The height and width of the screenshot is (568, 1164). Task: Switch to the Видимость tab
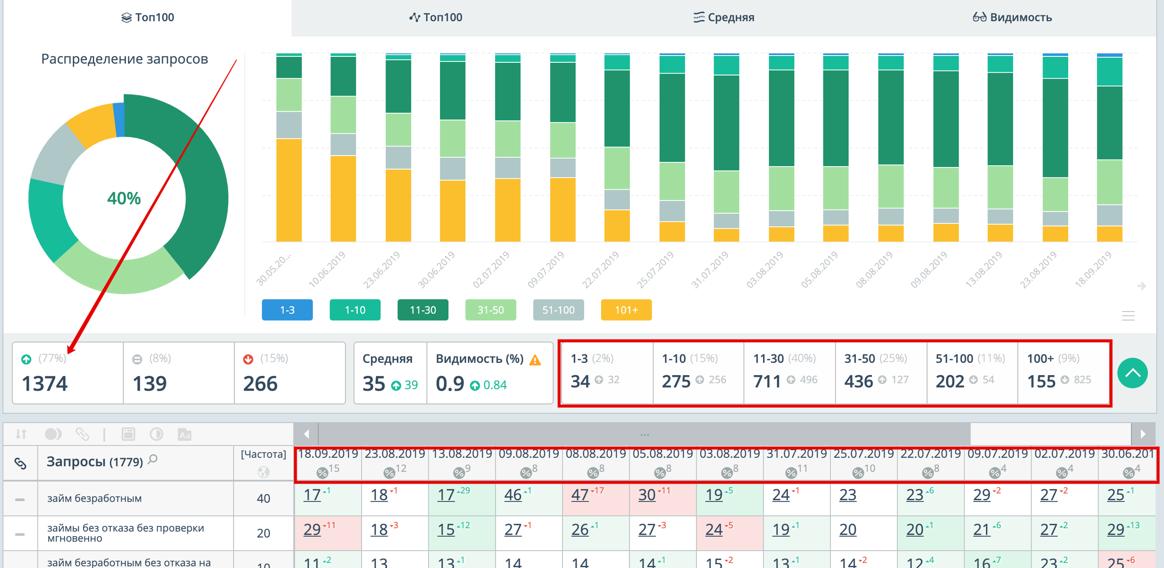1012,17
